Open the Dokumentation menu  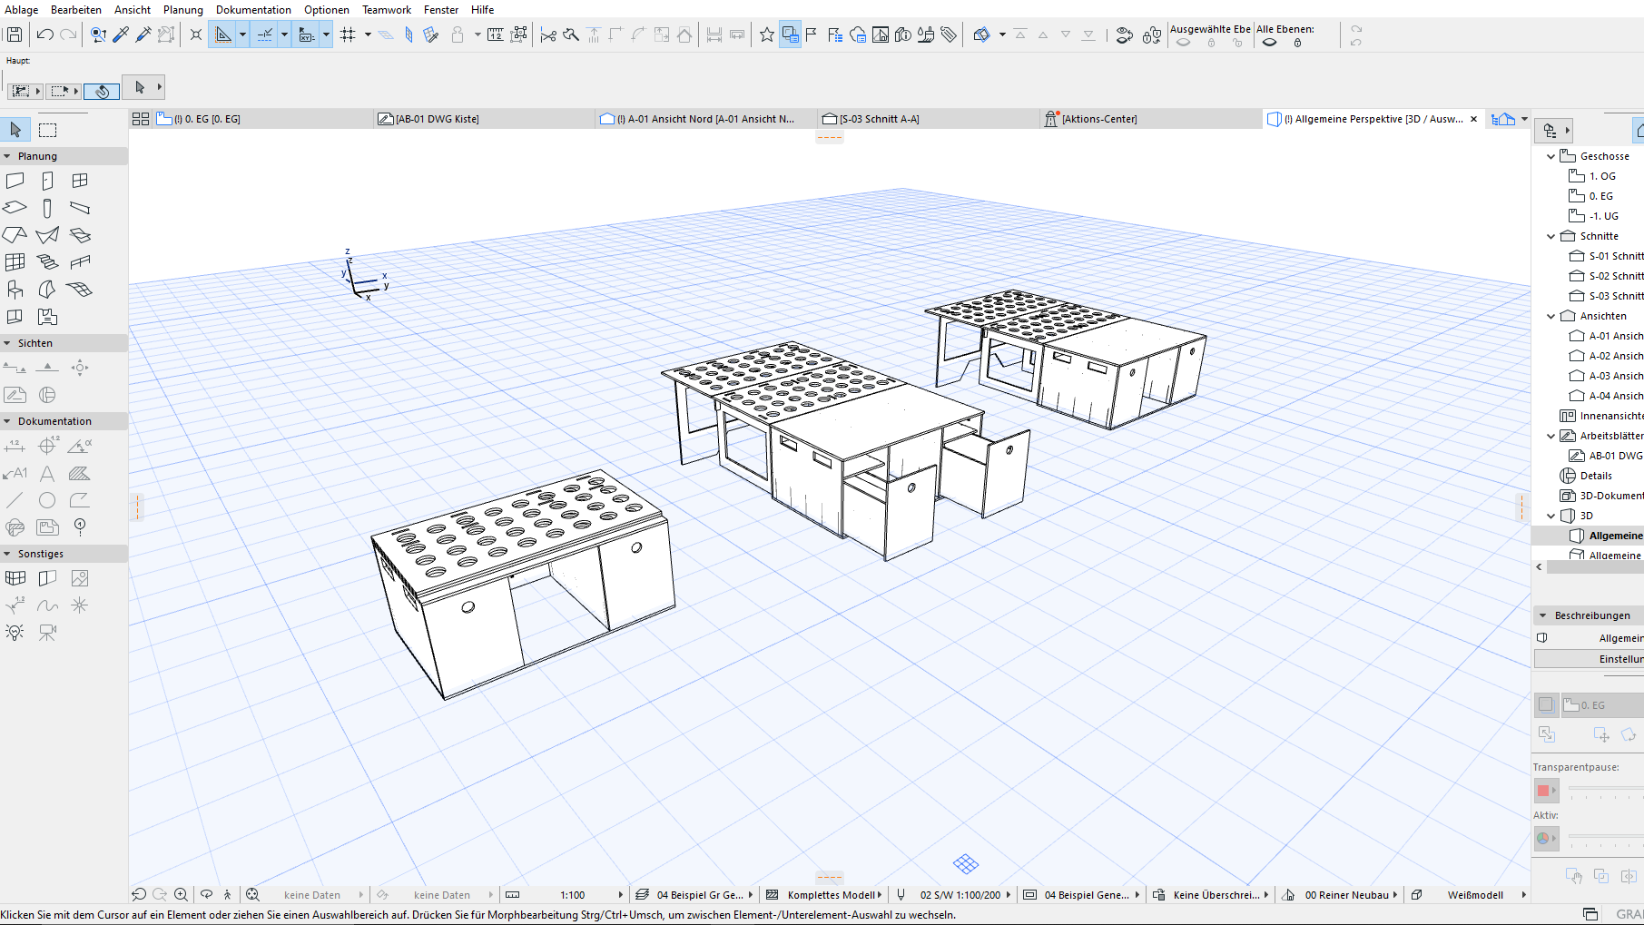pos(253,9)
